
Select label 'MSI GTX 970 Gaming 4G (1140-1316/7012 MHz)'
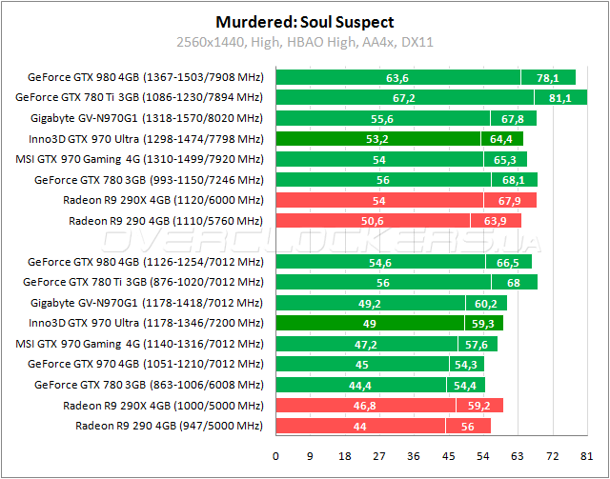click(x=139, y=344)
